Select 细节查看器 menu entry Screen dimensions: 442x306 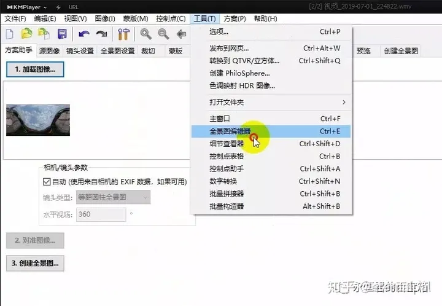[x=271, y=144]
